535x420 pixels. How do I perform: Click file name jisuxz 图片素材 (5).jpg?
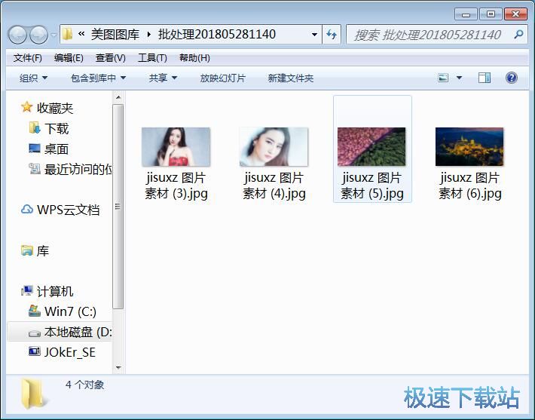pos(372,185)
